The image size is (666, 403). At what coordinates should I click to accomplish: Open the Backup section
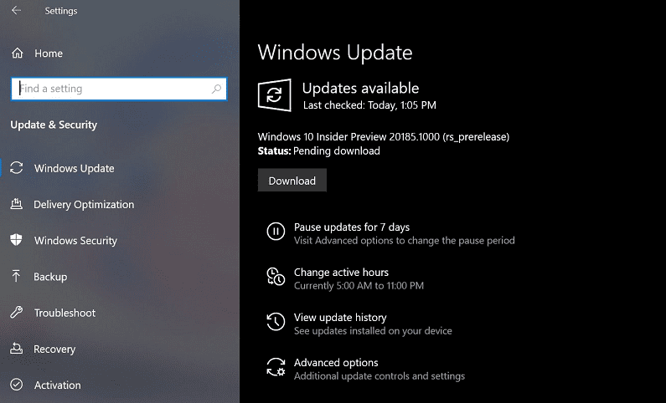(x=50, y=277)
